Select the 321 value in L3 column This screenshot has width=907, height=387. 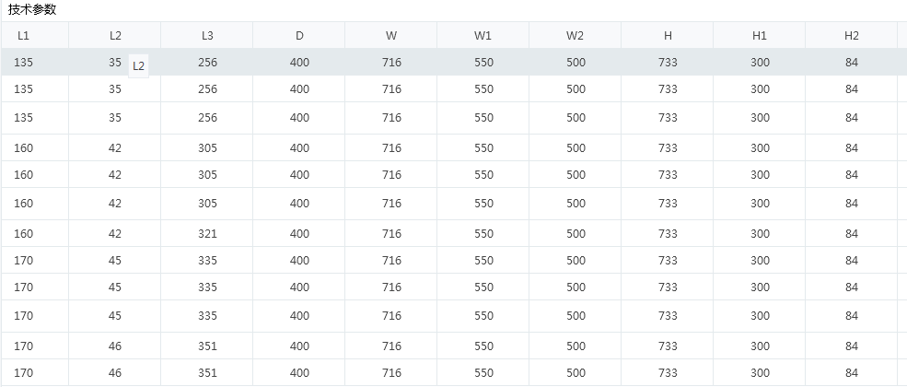pyautogui.click(x=207, y=234)
